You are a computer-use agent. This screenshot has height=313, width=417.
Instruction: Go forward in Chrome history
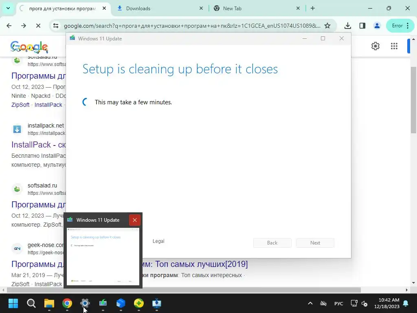tap(24, 26)
